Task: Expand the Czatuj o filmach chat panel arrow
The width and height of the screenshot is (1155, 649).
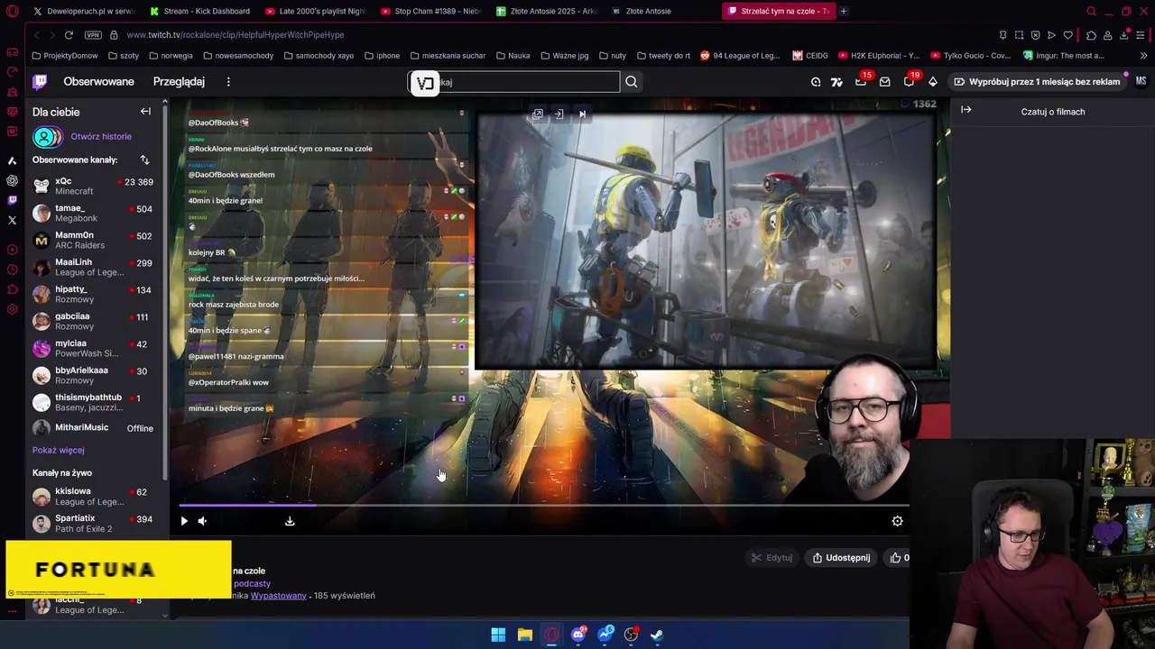Action: click(x=966, y=110)
